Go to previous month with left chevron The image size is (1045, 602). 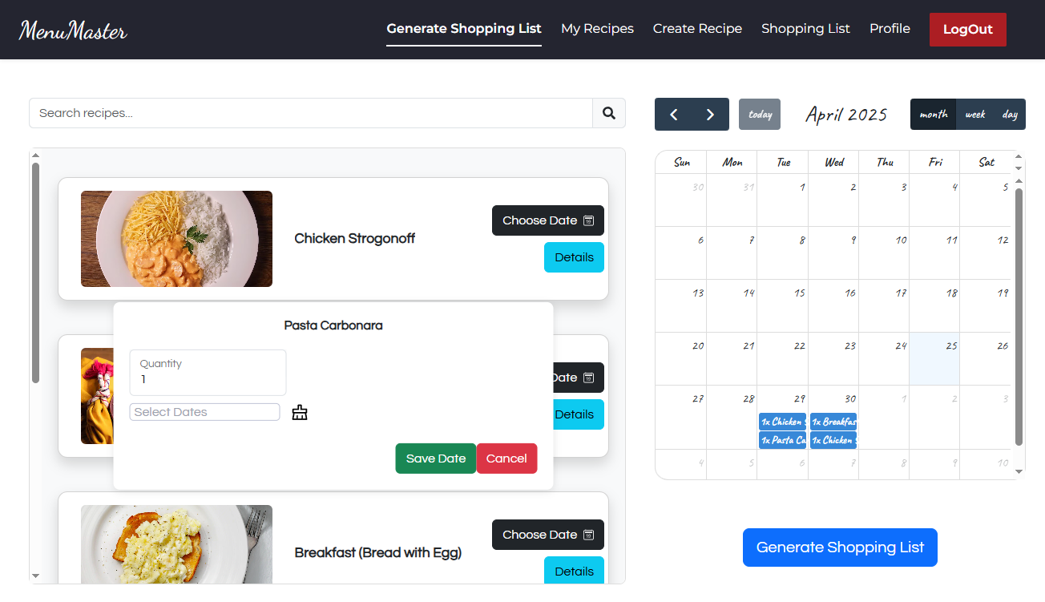coord(674,115)
